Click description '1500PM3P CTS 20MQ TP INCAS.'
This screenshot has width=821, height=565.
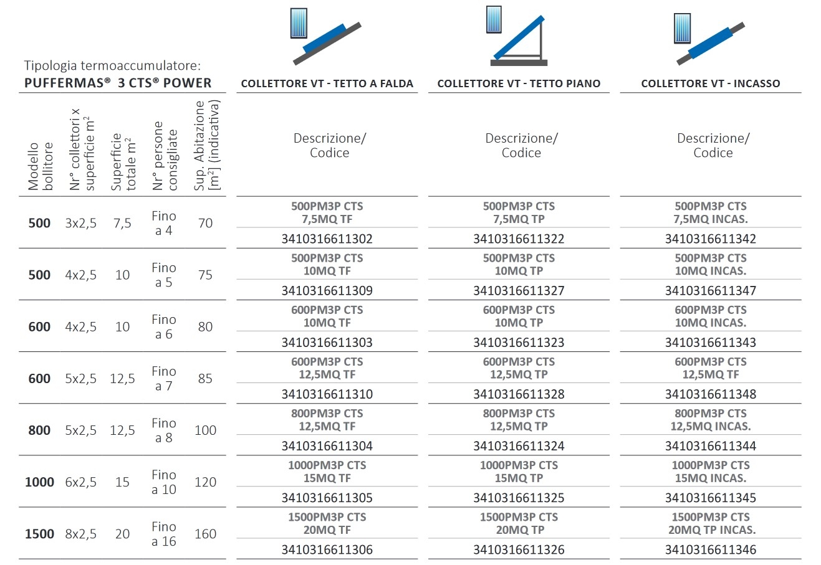pyautogui.click(x=711, y=523)
